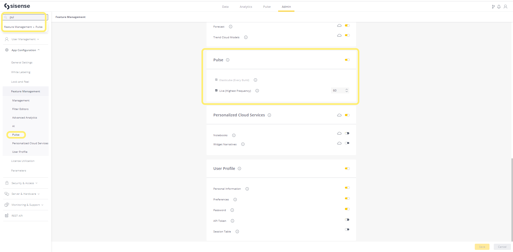Click the page vertical scrollbar
This screenshot has width=513, height=252.
click(512, 199)
